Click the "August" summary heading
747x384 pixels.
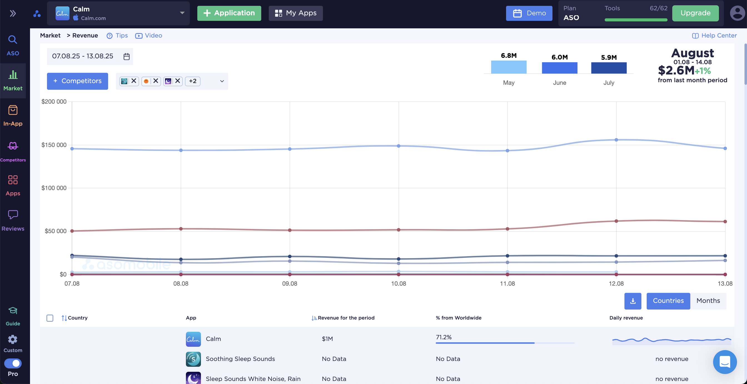[x=693, y=53]
